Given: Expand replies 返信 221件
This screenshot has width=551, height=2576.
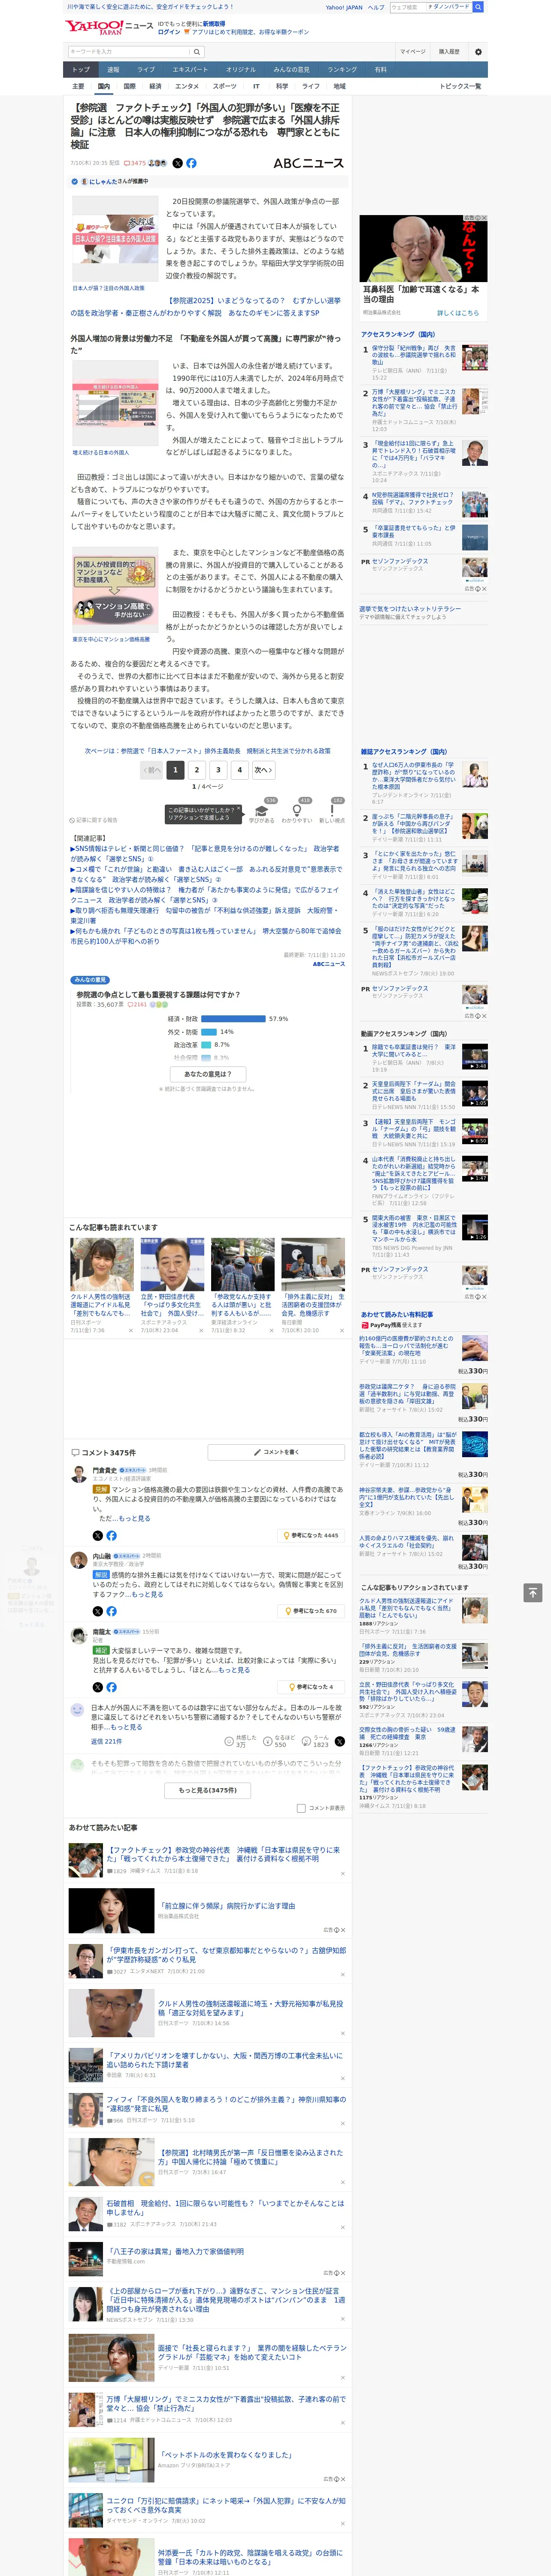Looking at the screenshot, I should click(106, 1741).
